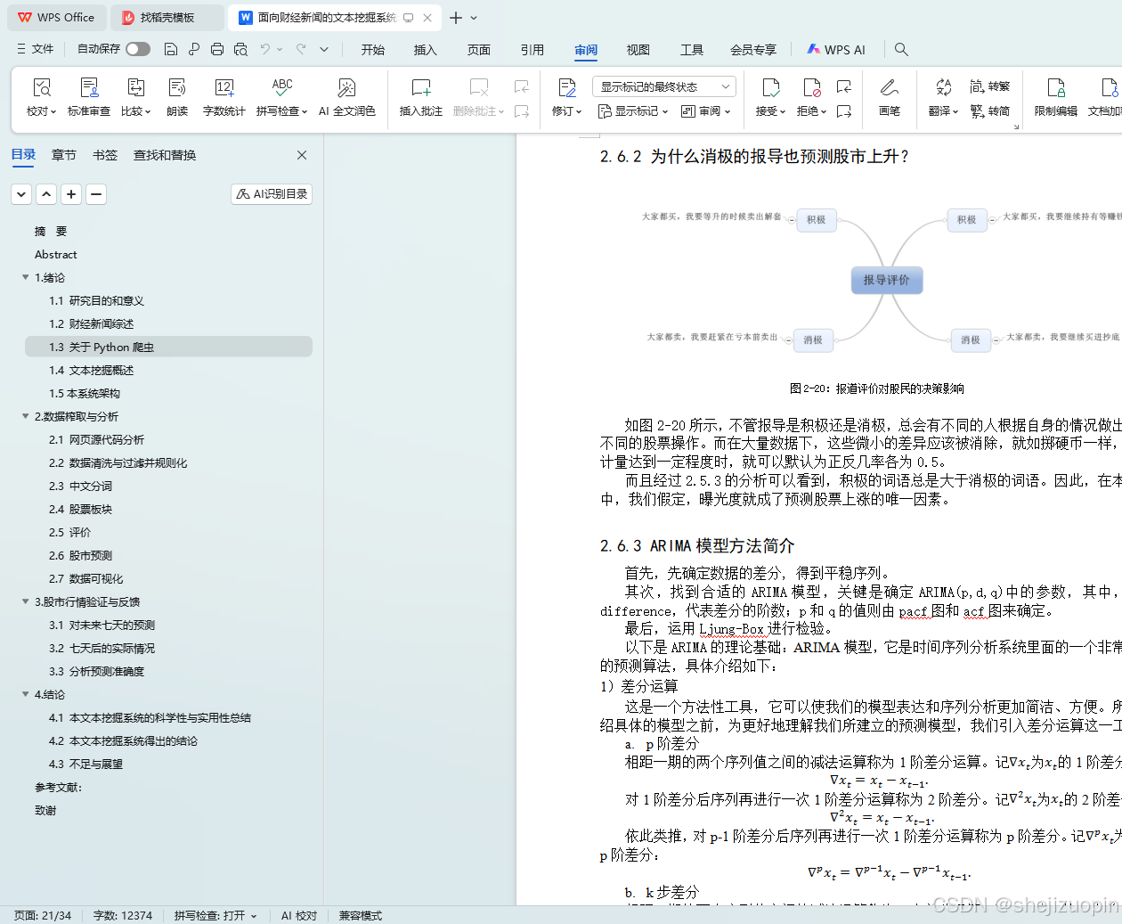Switch to the 开始 ribbon tab

tap(373, 50)
